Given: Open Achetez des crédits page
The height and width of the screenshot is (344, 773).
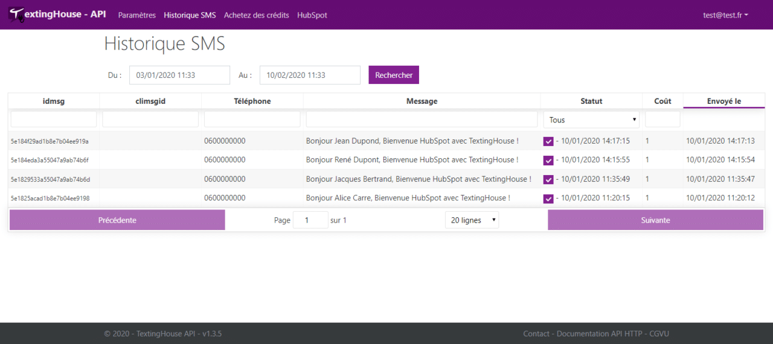Looking at the screenshot, I should 256,15.
